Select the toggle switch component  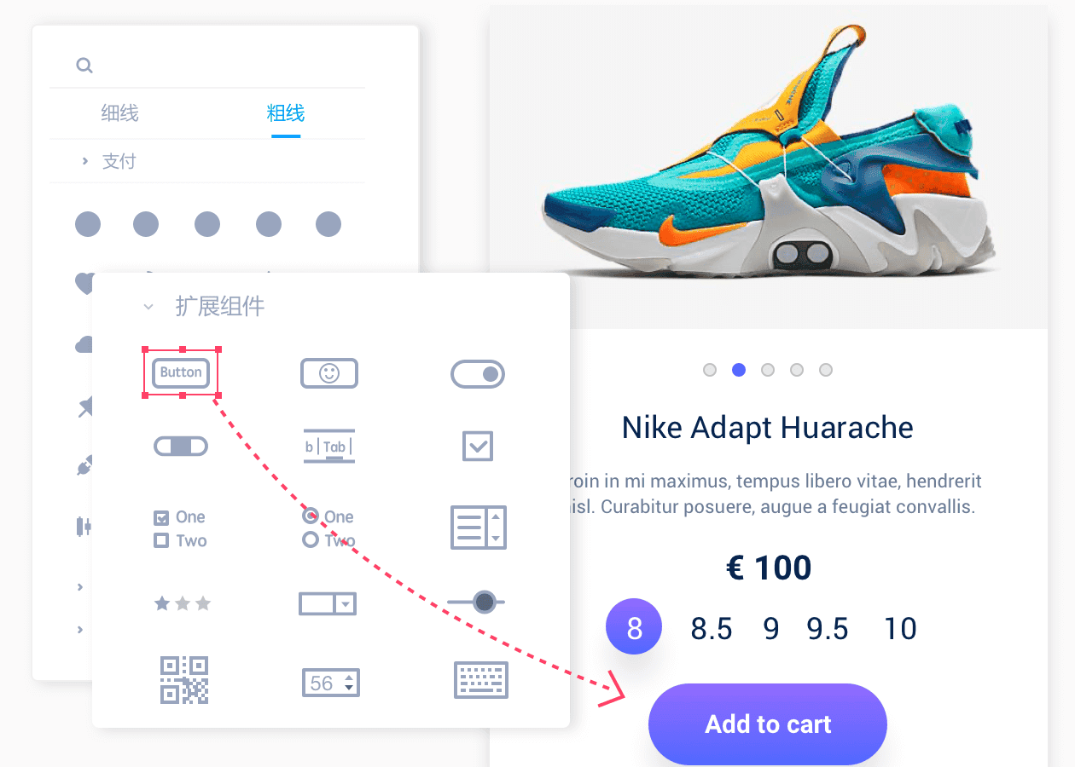478,373
